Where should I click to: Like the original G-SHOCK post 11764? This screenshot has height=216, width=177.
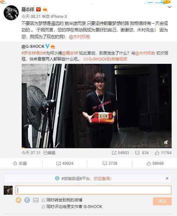pyautogui.click(x=163, y=153)
